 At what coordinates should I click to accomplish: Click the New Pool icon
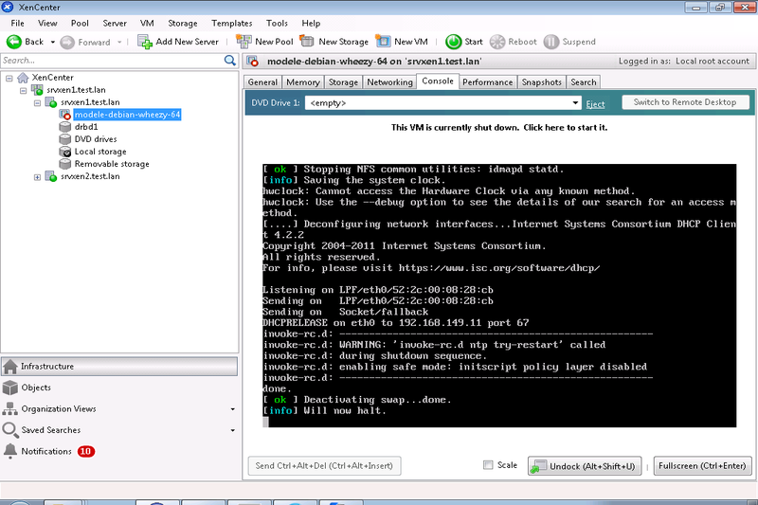click(244, 42)
